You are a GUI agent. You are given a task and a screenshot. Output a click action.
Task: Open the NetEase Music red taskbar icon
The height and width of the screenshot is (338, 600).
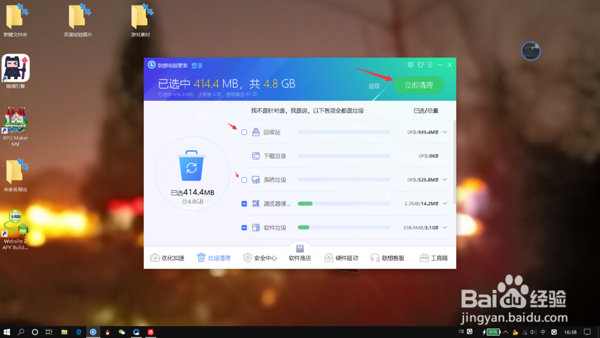pos(151,332)
